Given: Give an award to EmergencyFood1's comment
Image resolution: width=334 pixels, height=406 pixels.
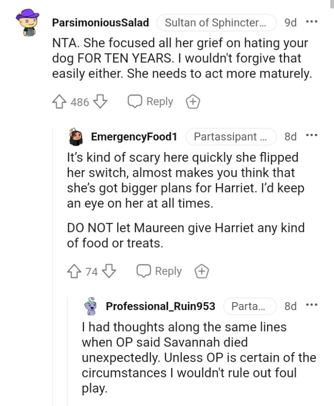Looking at the screenshot, I should pyautogui.click(x=202, y=271).
